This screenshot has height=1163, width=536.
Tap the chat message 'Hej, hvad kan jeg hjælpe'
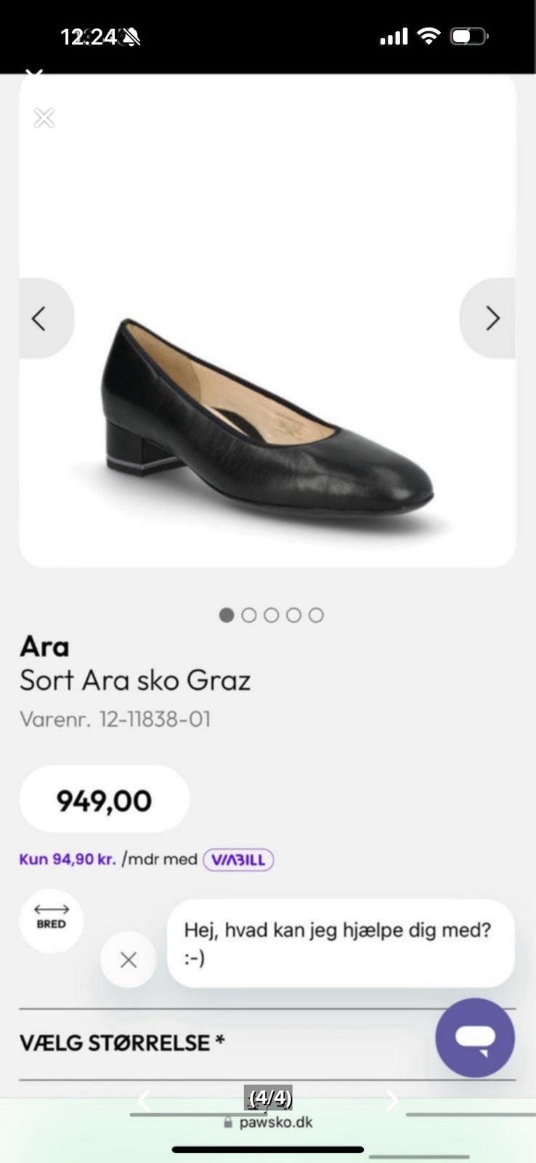coord(340,943)
